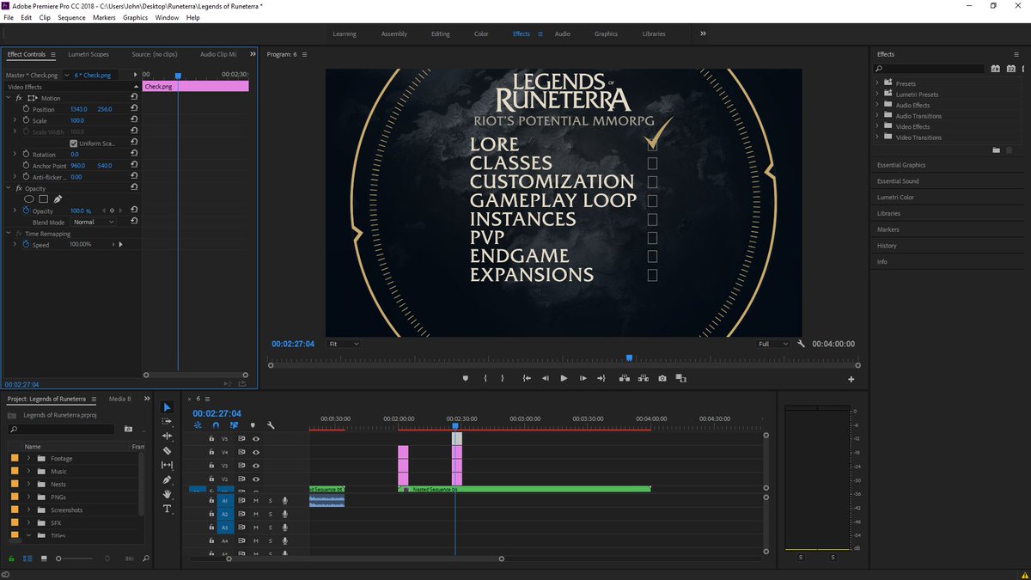1031x580 pixels.
Task: Select the Slip tool
Action: [x=167, y=465]
